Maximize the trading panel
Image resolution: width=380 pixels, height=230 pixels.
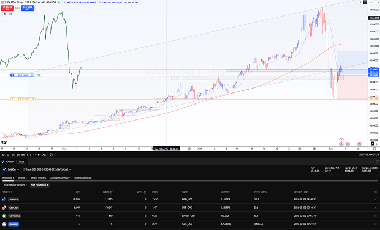(x=377, y=162)
